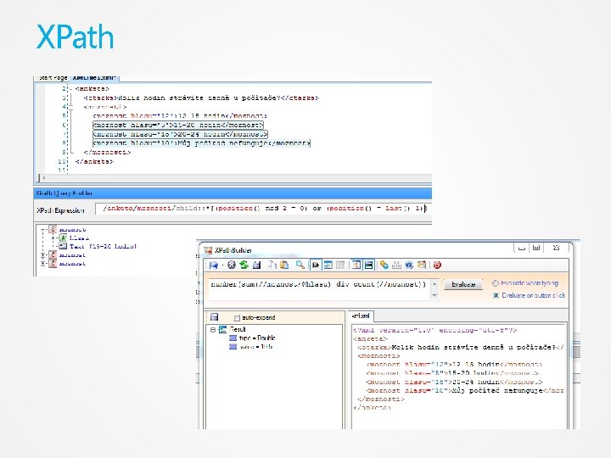Click the XPathBuilder expression text box

pyautogui.click(x=319, y=289)
